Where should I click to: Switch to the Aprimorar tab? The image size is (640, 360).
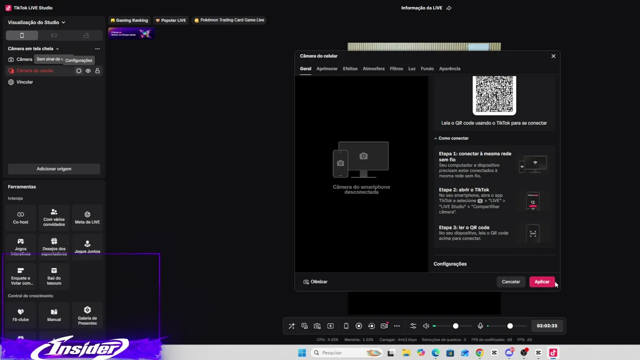(x=327, y=68)
